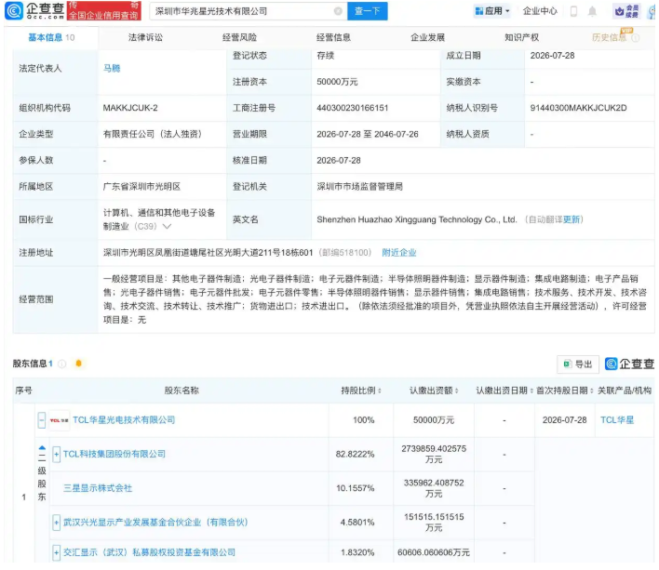Image resolution: width=659 pixels, height=570 pixels.
Task: Select shareholding value 4.5801%
Action: click(x=356, y=523)
